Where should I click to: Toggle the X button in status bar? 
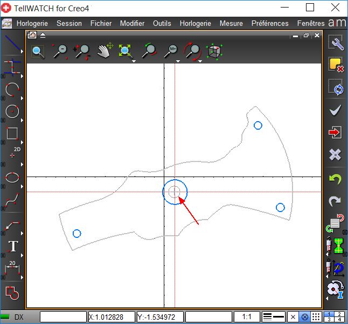(x=293, y=317)
